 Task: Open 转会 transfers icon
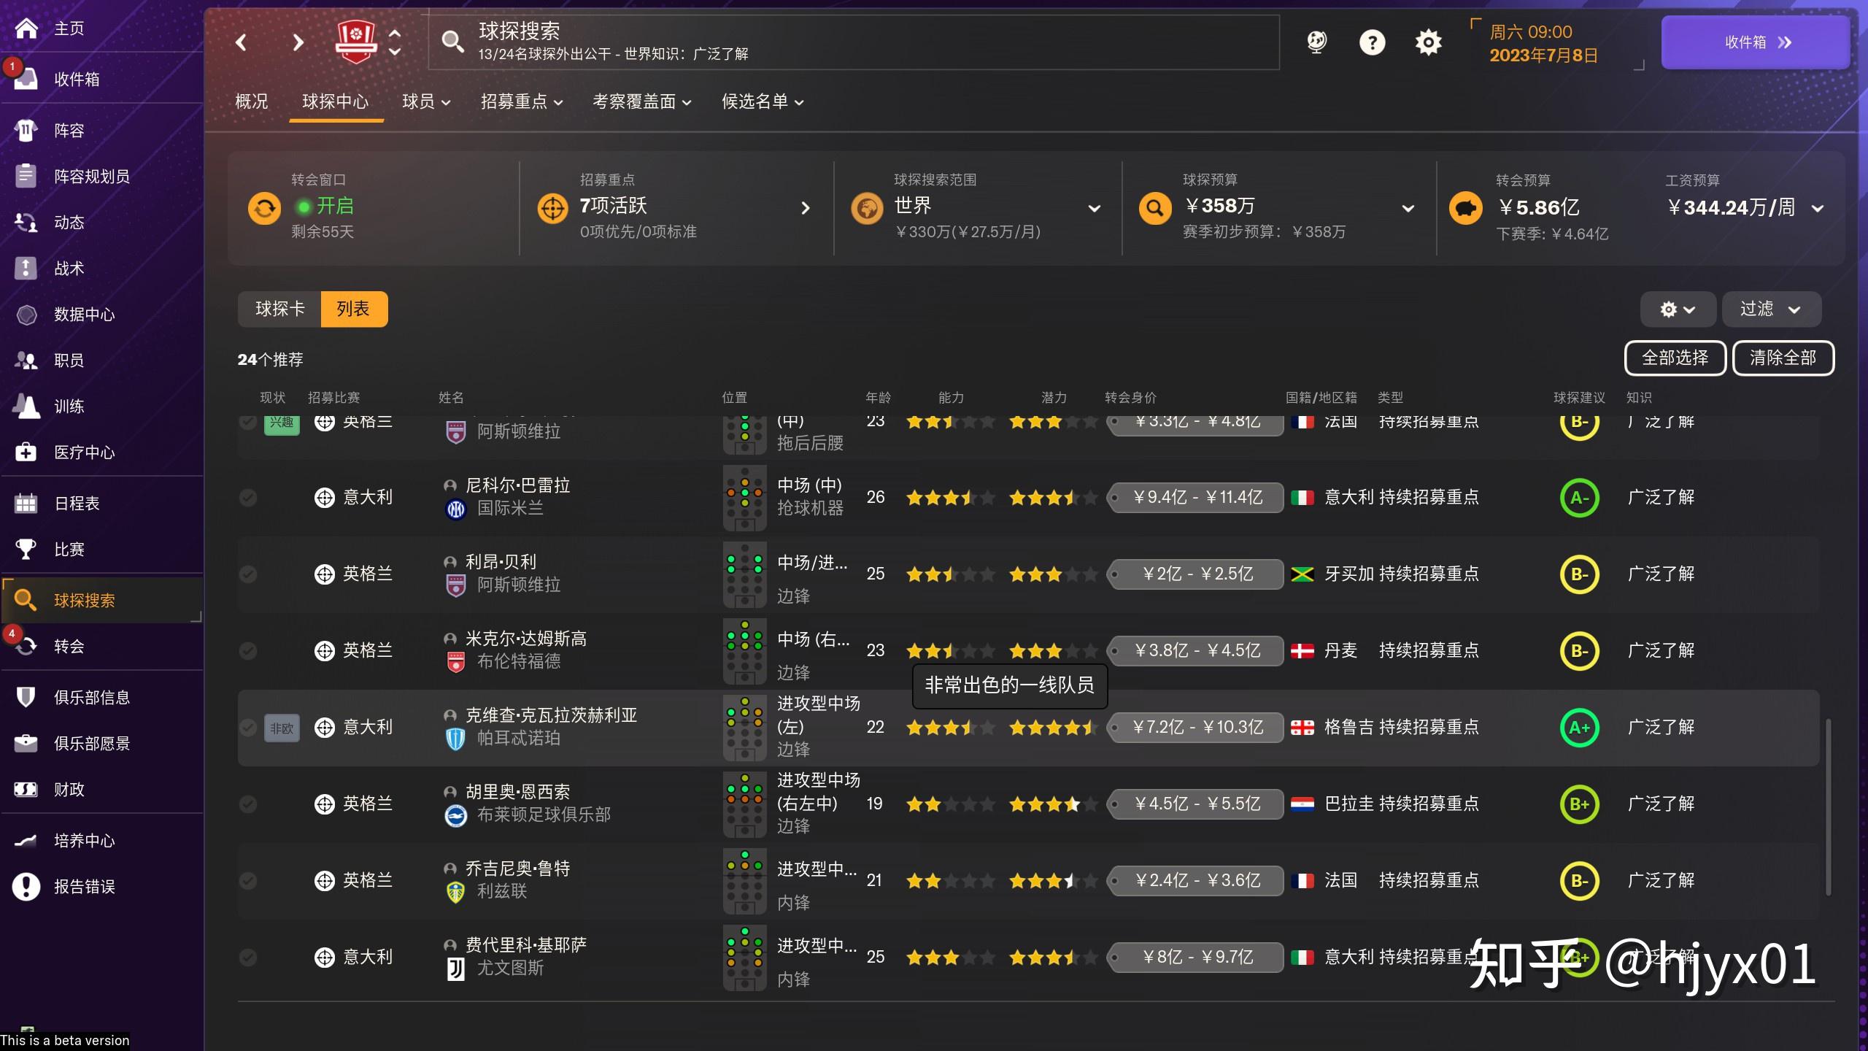(26, 646)
